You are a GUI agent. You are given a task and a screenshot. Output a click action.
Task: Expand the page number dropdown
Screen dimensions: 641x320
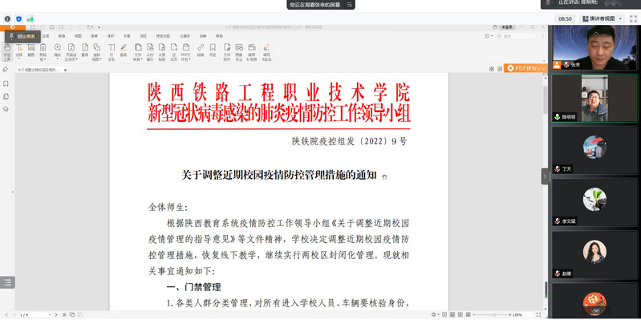(x=50, y=314)
